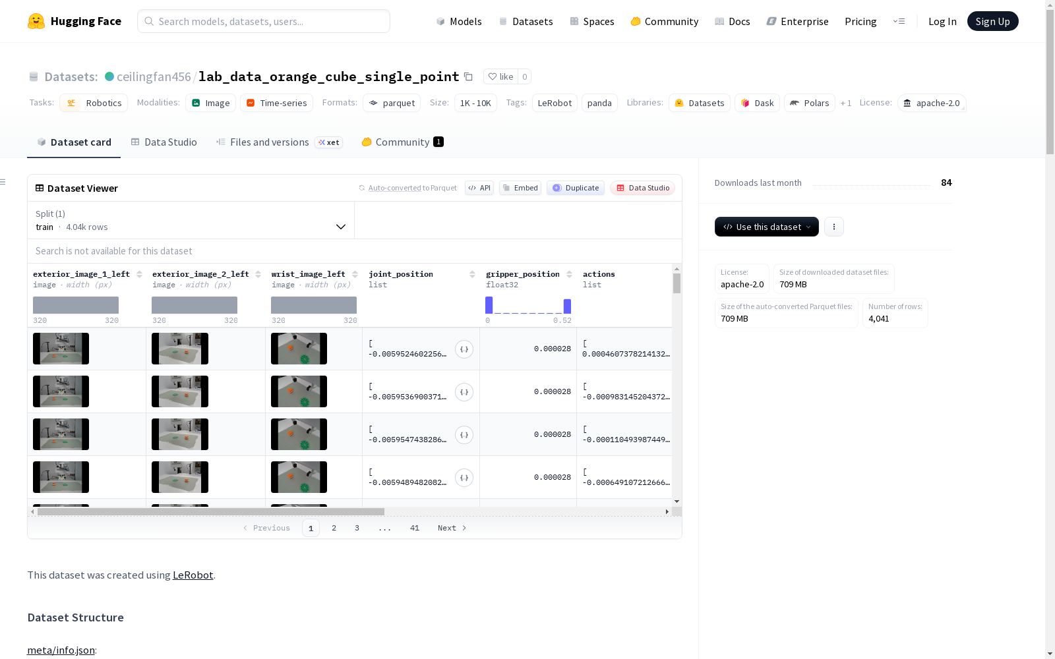Go to page 2 of the table
This screenshot has height=659, width=1055.
[x=334, y=528]
